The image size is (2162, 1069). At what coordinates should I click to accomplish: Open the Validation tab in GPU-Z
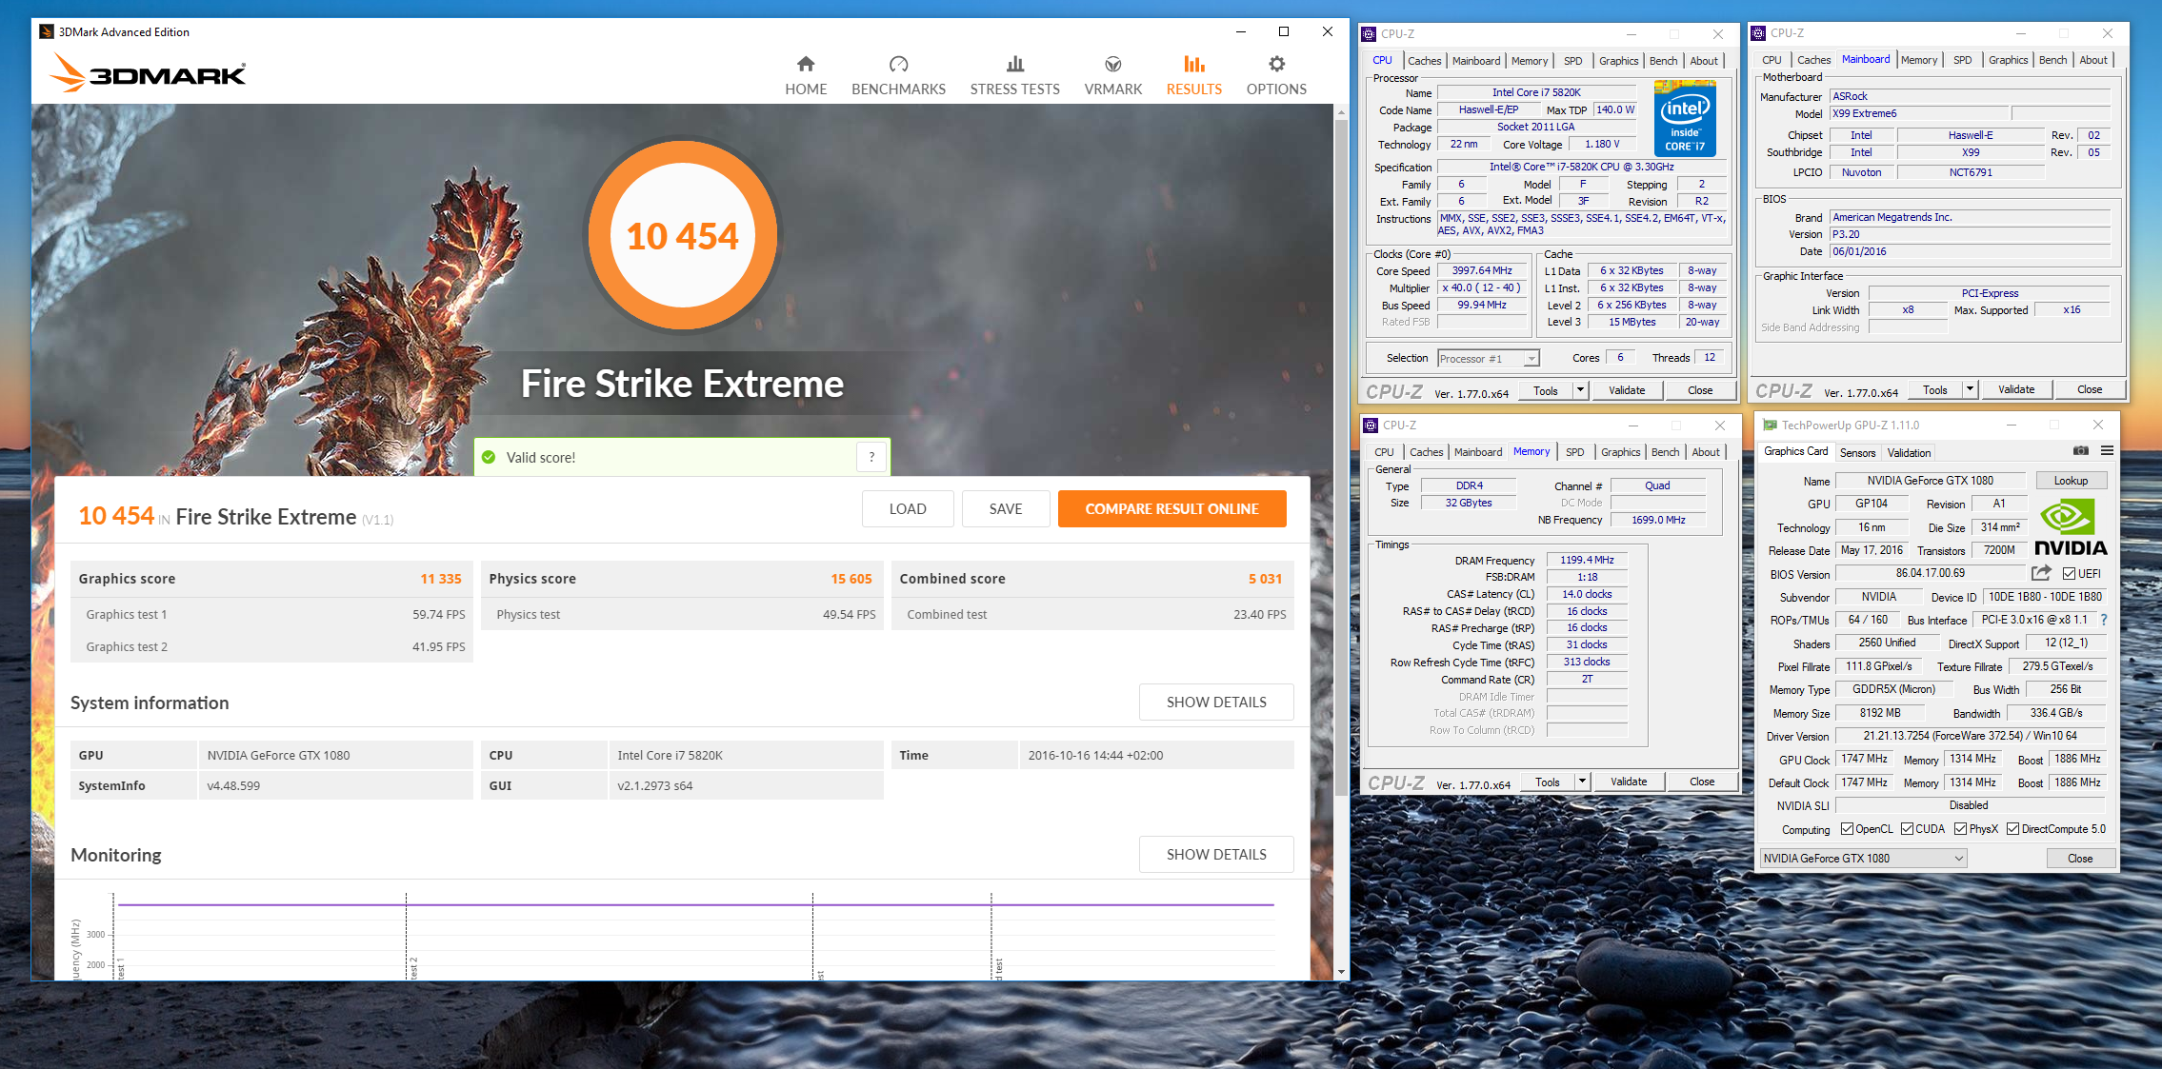click(x=1909, y=453)
